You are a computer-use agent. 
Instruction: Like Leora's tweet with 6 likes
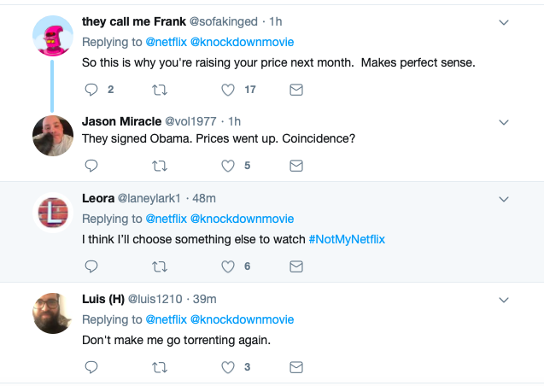(228, 266)
